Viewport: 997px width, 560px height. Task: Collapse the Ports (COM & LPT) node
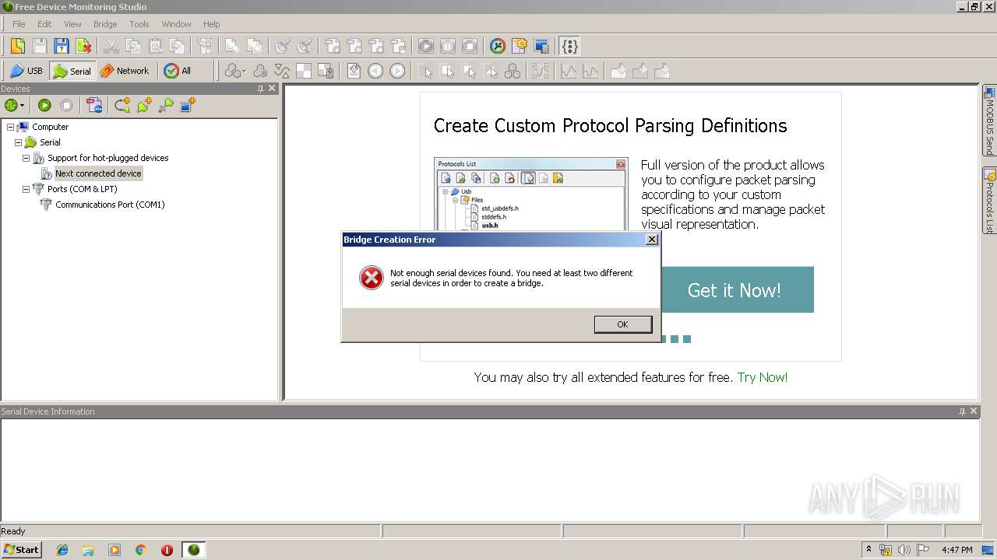click(x=26, y=189)
